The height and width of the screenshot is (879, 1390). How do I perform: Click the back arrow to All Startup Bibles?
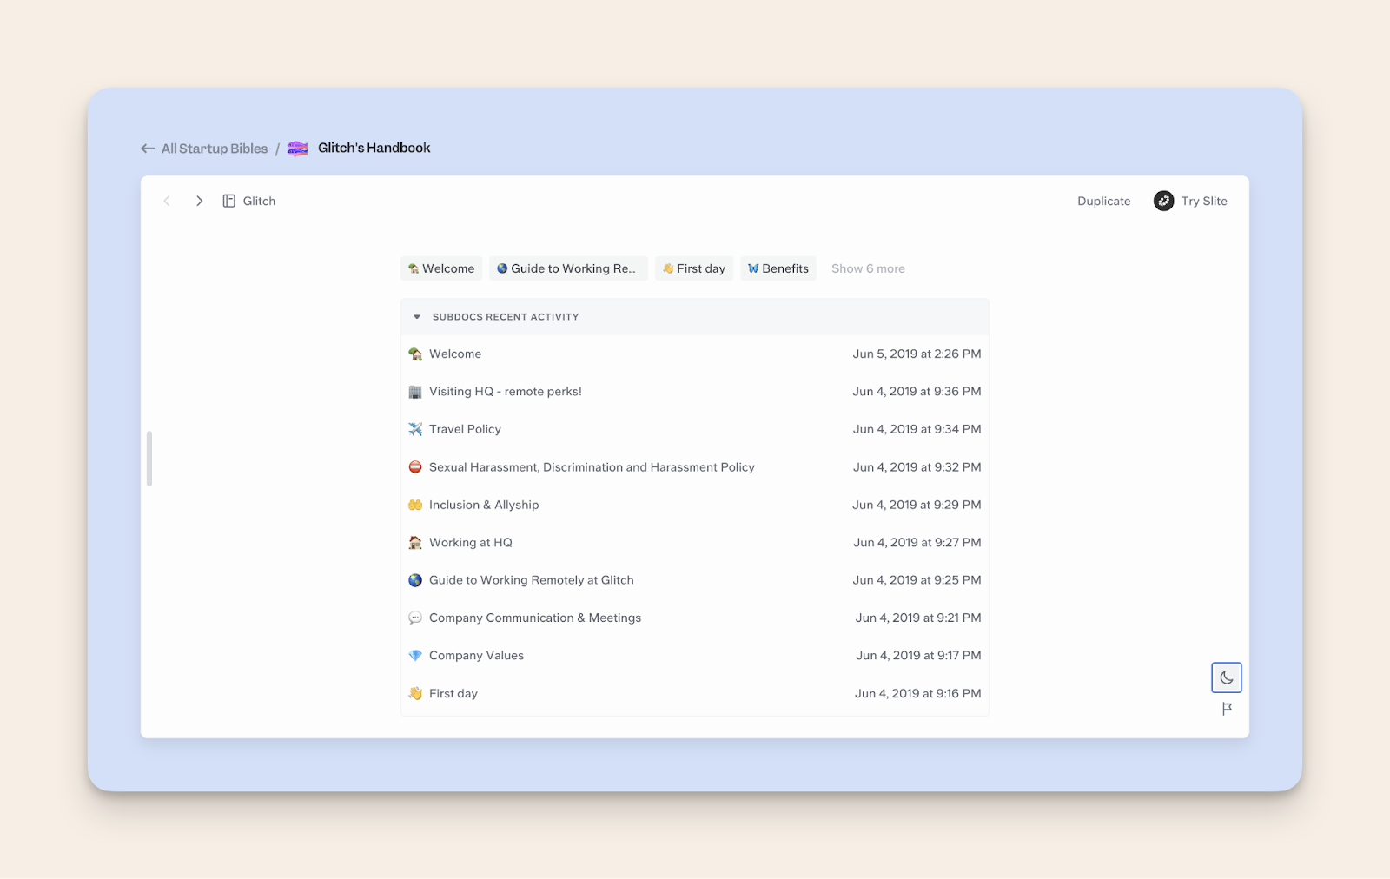(x=148, y=149)
